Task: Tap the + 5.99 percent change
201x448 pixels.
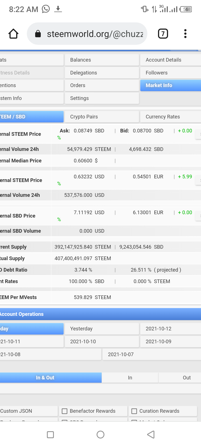Action: (x=185, y=177)
